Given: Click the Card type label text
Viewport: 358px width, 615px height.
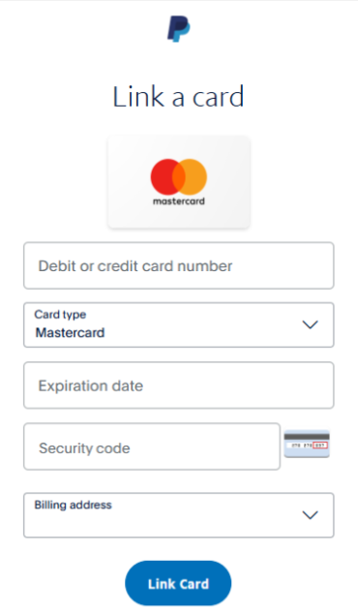Looking at the screenshot, I should [x=60, y=315].
